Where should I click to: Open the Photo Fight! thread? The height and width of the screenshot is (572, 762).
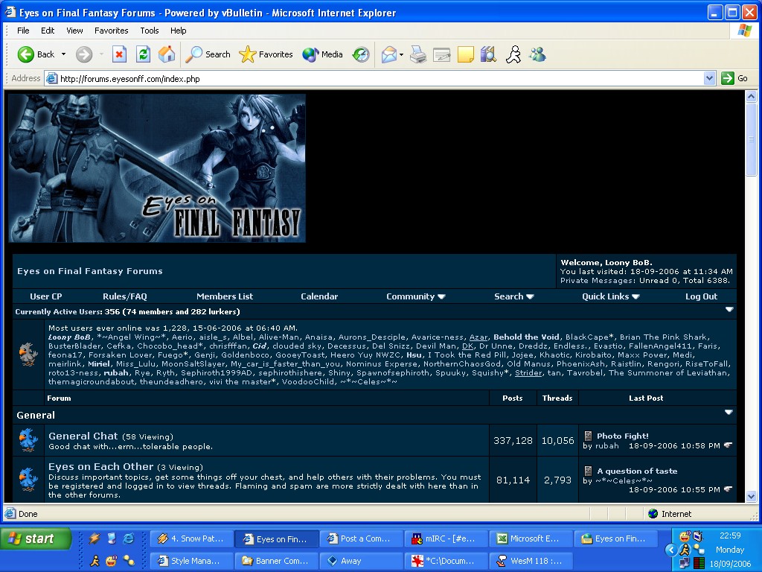pos(623,436)
